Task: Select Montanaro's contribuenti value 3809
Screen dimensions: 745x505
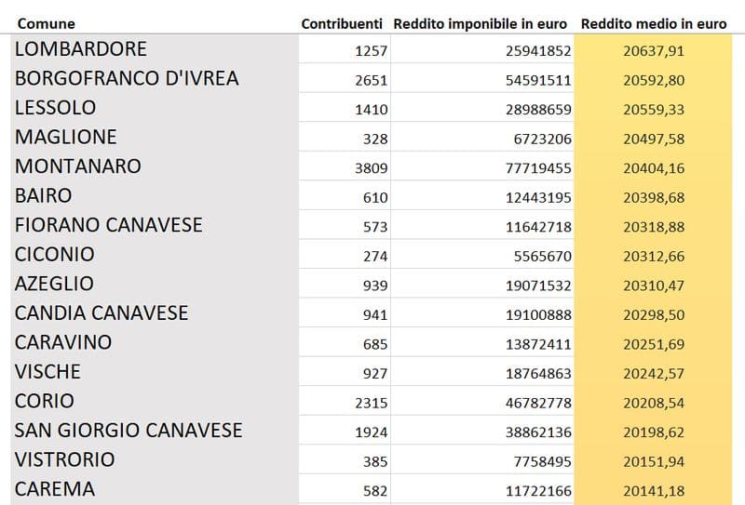Action: pyautogui.click(x=371, y=167)
